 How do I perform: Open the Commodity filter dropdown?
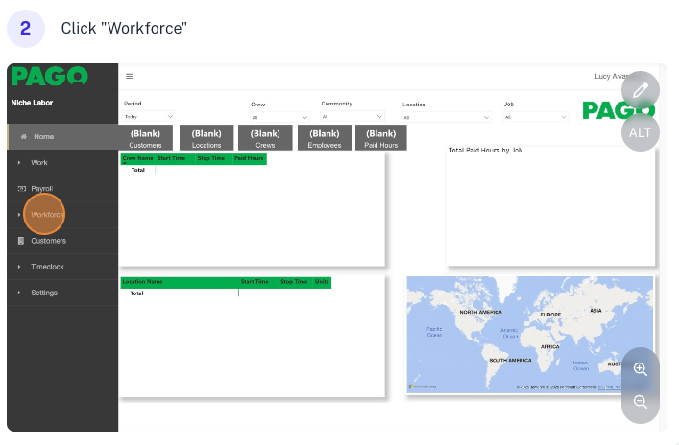(x=352, y=116)
